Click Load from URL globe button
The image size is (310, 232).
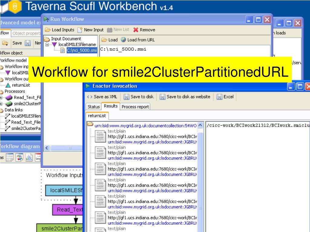pos(138,40)
